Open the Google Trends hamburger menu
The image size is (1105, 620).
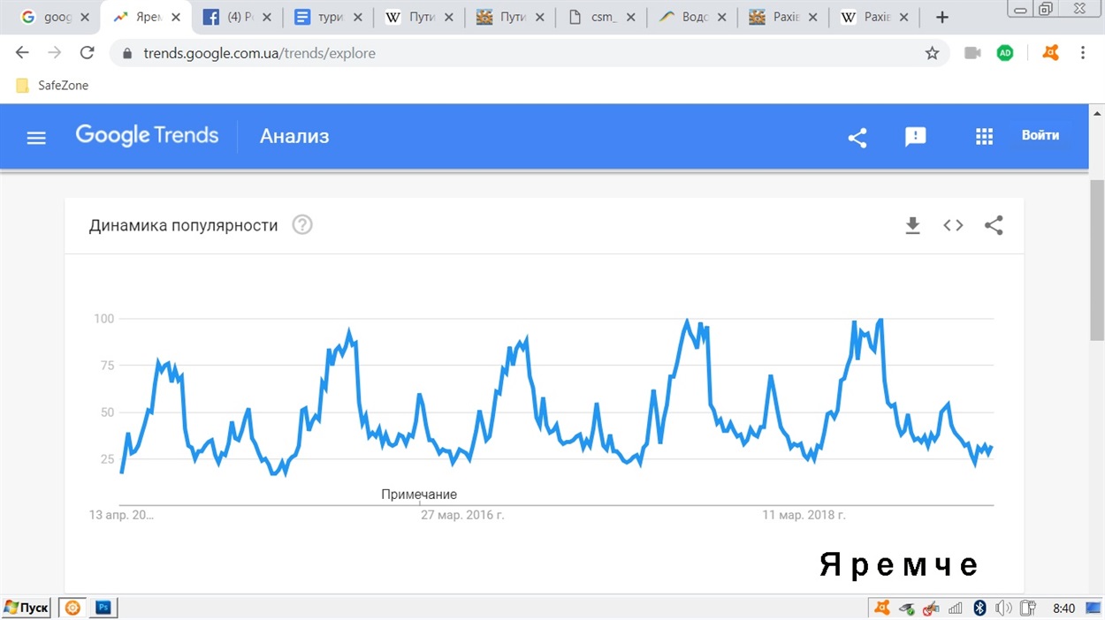click(36, 138)
